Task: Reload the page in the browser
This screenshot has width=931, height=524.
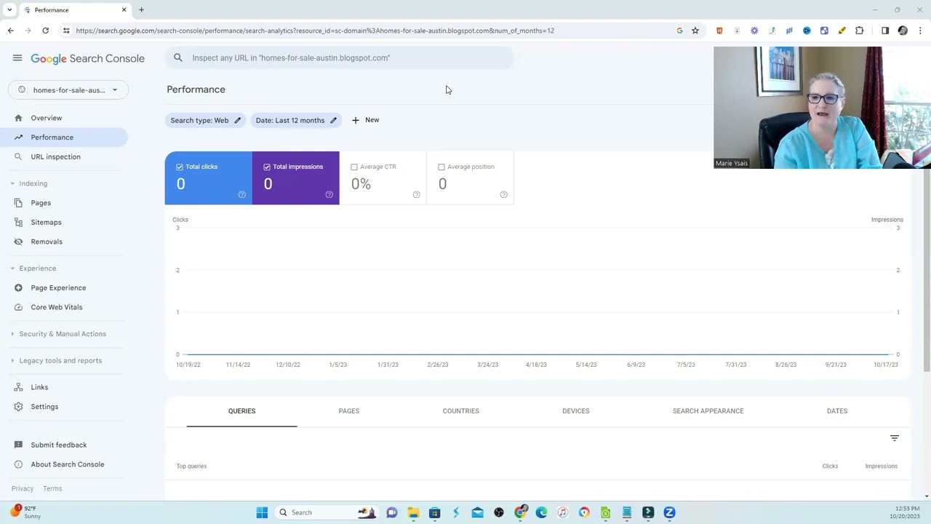Action: coord(45,31)
